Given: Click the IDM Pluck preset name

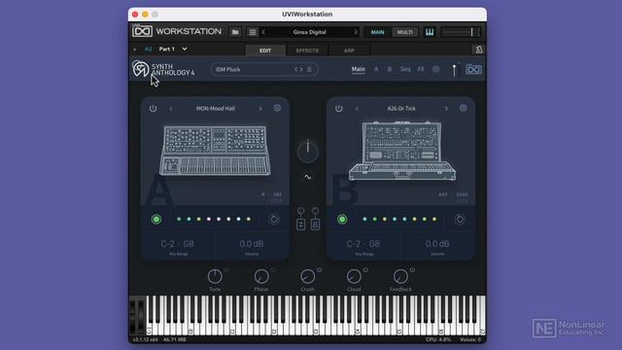Looking at the screenshot, I should click(228, 69).
